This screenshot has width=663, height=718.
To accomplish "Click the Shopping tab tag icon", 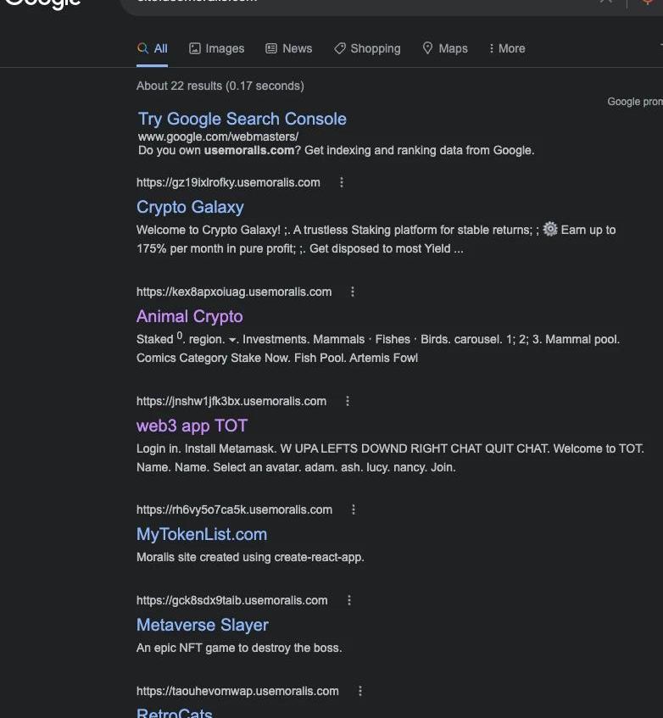I will 340,48.
